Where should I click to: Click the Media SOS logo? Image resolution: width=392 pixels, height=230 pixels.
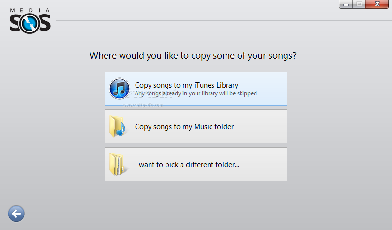point(30,21)
